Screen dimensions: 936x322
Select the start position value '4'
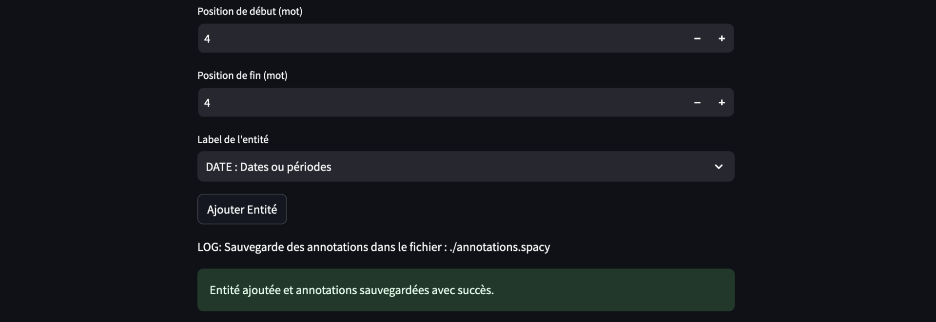[208, 38]
